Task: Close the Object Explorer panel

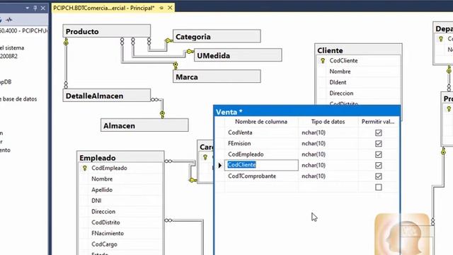Action: (x=42, y=8)
